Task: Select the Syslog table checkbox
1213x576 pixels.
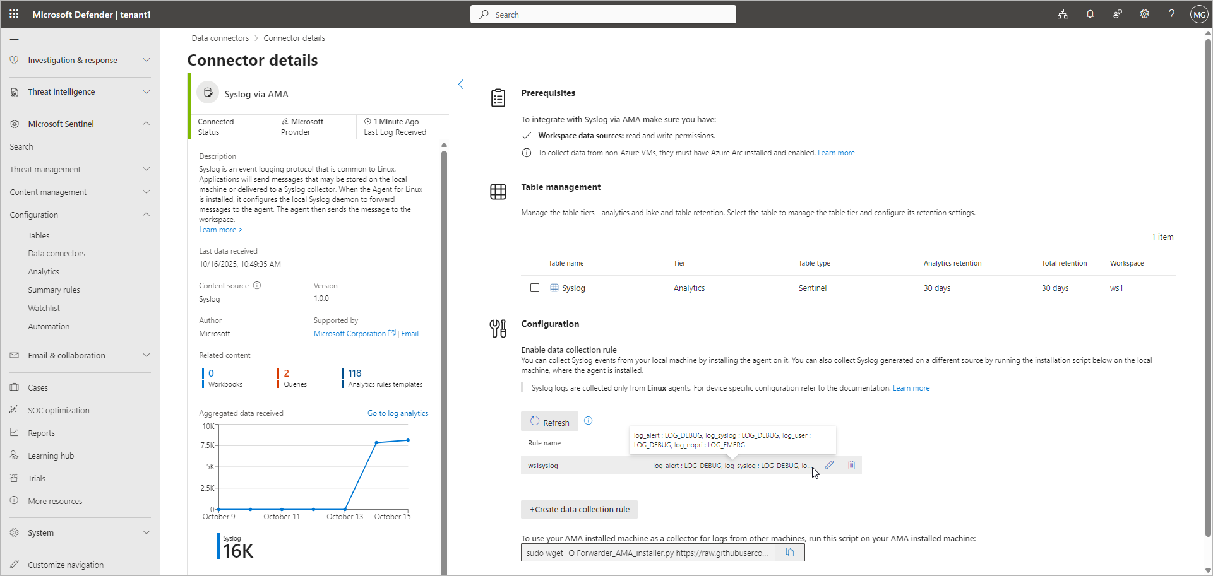Action: [x=535, y=288]
